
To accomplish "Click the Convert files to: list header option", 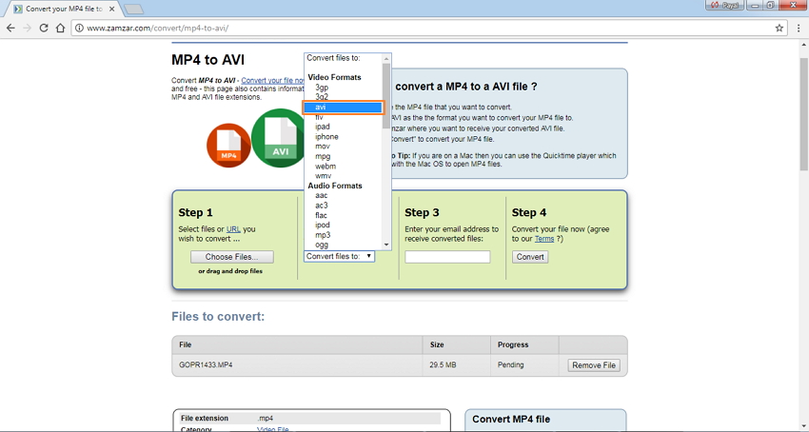I will [333, 58].
